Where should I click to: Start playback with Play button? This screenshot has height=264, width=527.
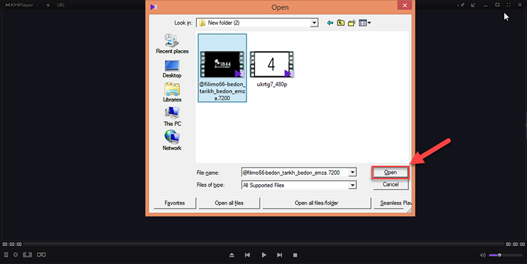pyautogui.click(x=264, y=255)
